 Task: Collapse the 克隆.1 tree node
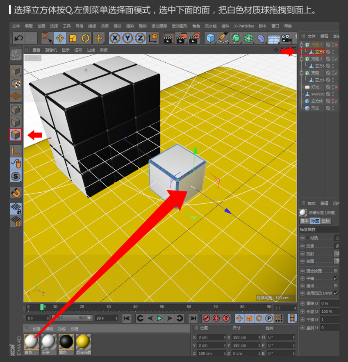(x=302, y=59)
